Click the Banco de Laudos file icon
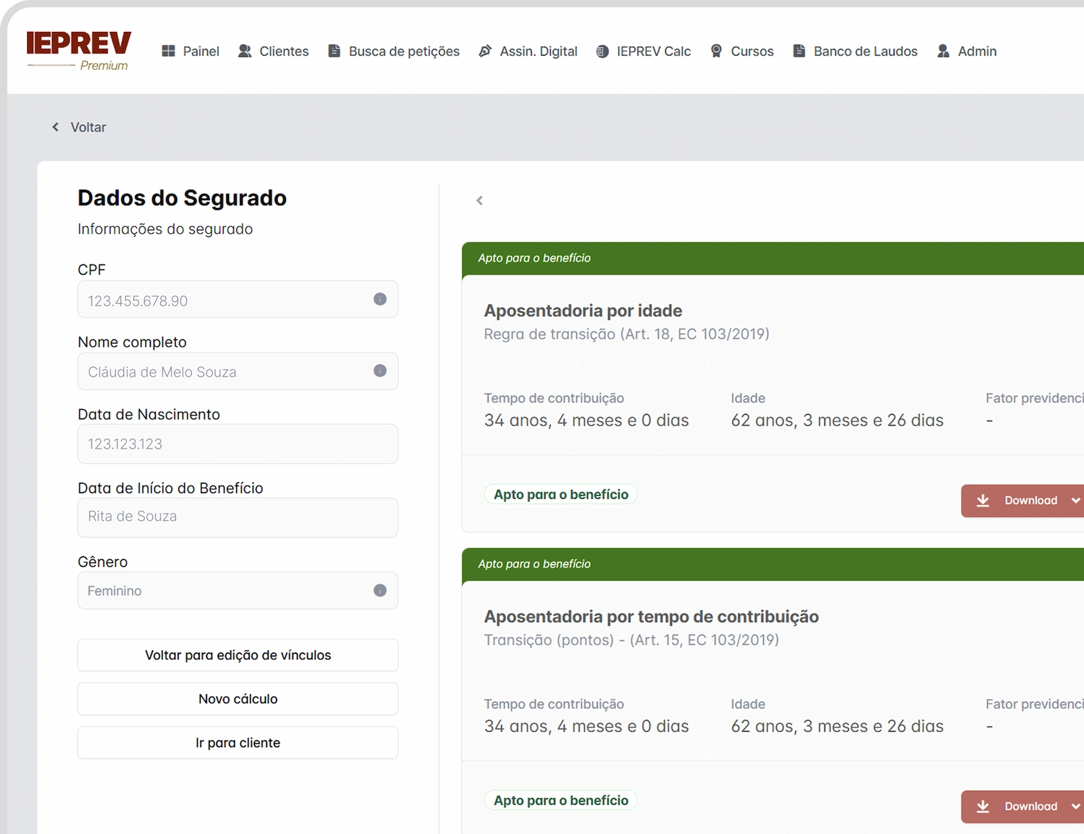This screenshot has height=834, width=1084. point(799,51)
